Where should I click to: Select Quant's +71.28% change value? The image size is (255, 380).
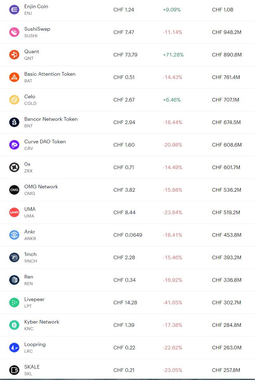pyautogui.click(x=173, y=55)
